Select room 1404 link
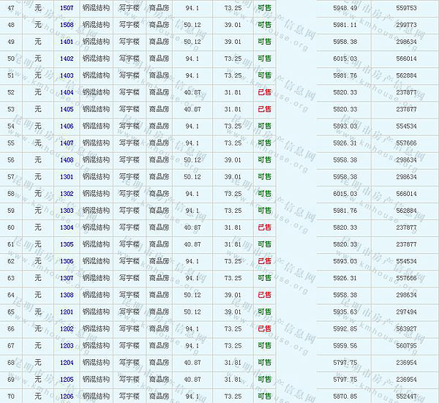Screen dimensions: 439x403 pyautogui.click(x=67, y=92)
